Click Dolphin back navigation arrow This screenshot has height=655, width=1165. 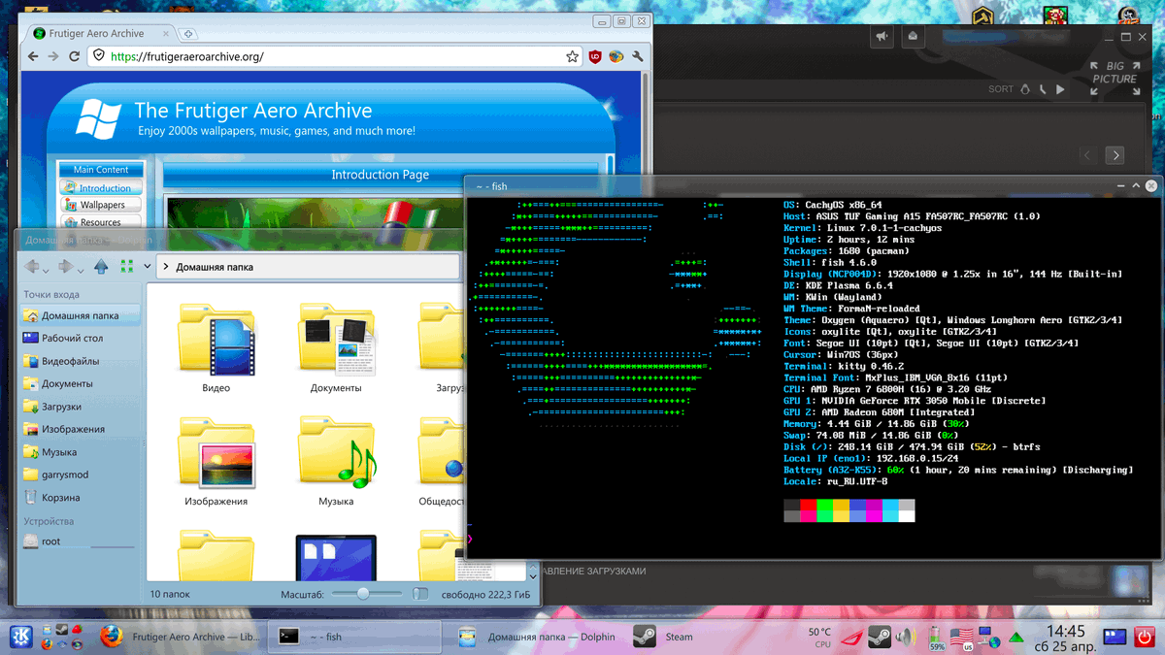[33, 266]
